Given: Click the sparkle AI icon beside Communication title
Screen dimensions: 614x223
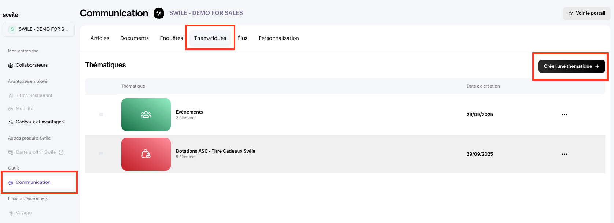Looking at the screenshot, I should click(x=159, y=14).
